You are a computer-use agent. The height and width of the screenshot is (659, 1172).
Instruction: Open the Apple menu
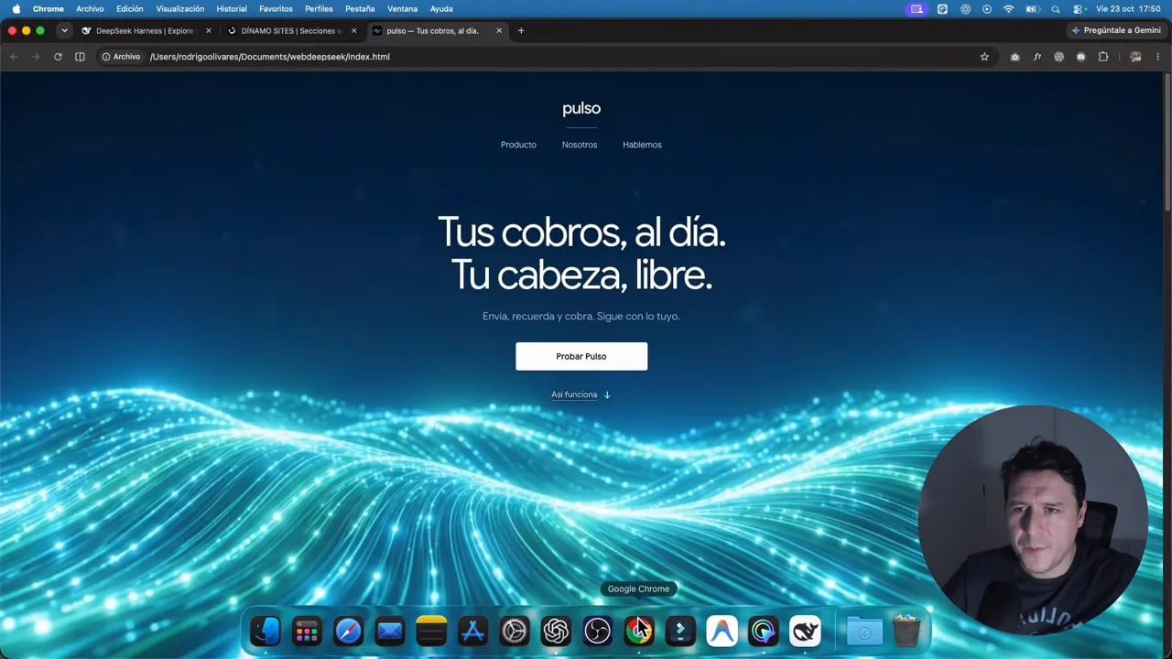[x=16, y=9]
